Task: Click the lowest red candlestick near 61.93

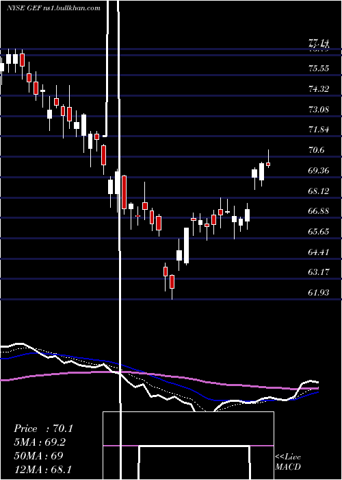Action: pos(172,282)
